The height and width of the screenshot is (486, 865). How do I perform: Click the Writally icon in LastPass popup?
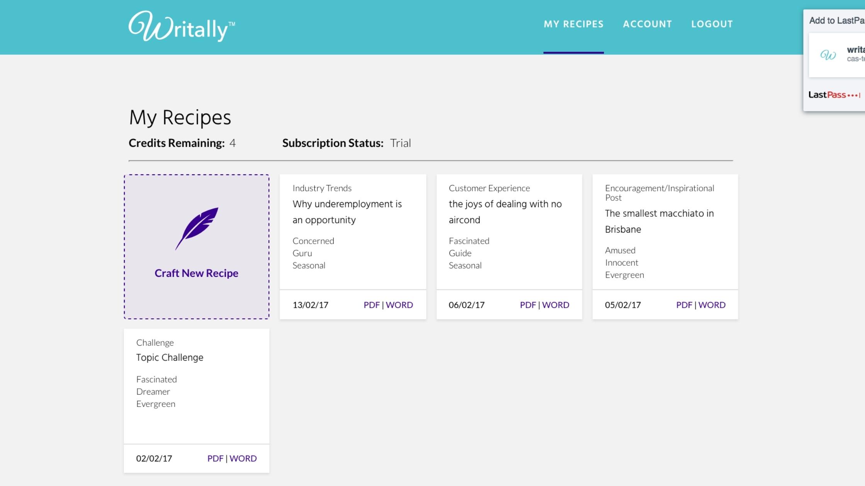pos(828,55)
